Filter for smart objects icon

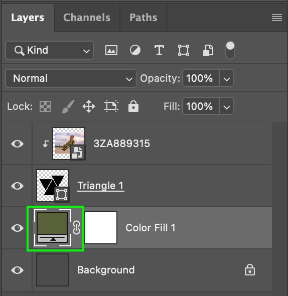pos(208,50)
